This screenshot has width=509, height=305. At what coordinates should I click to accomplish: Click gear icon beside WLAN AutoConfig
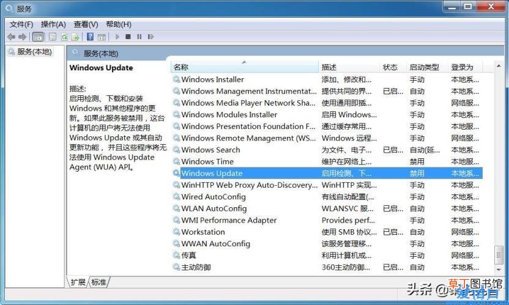(x=176, y=208)
